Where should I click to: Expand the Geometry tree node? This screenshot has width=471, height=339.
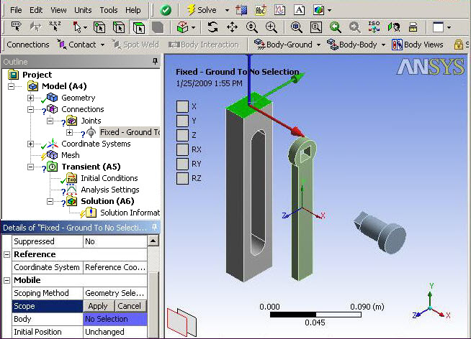30,98
